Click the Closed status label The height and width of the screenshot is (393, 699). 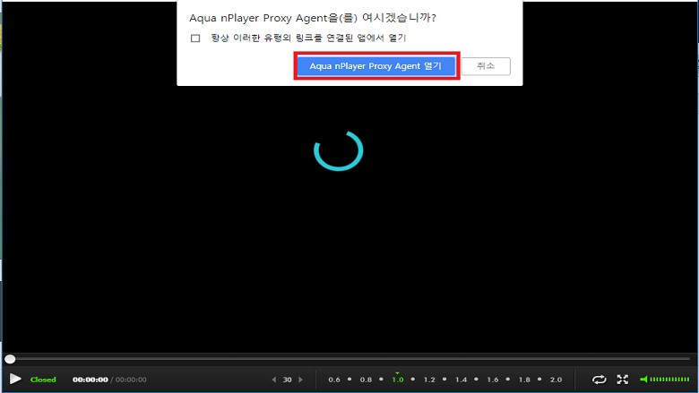point(43,380)
